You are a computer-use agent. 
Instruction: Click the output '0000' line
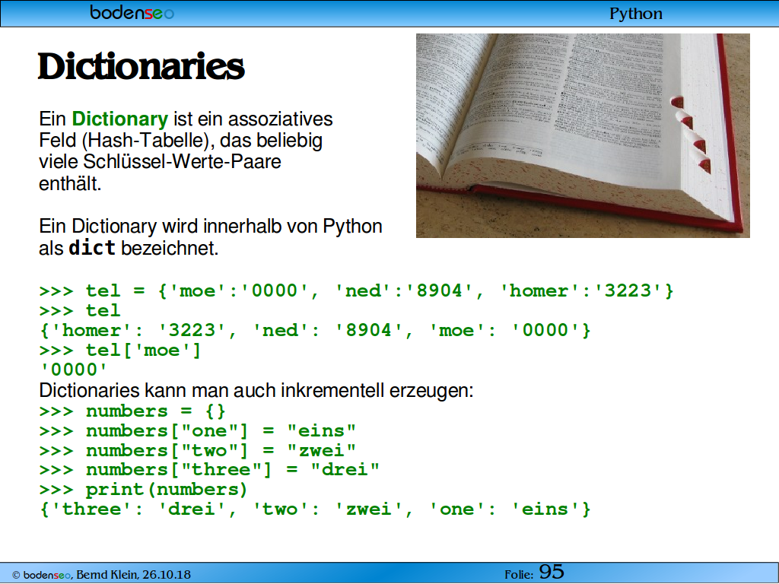point(73,369)
